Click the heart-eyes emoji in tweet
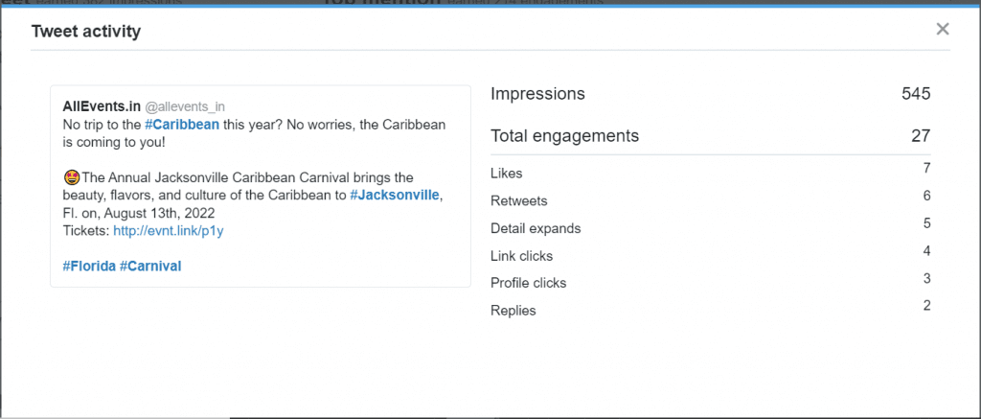Viewport: 981px width, 419px height. (x=71, y=177)
